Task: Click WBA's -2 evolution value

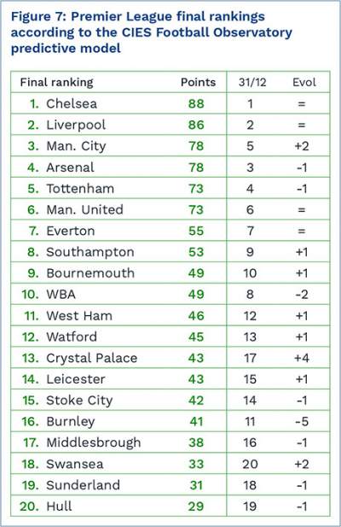Action: (x=302, y=295)
